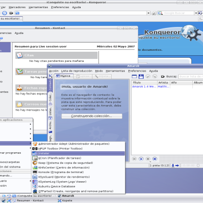
Task: Open Kontact Ayuda menu
Action: [x=19, y=33]
